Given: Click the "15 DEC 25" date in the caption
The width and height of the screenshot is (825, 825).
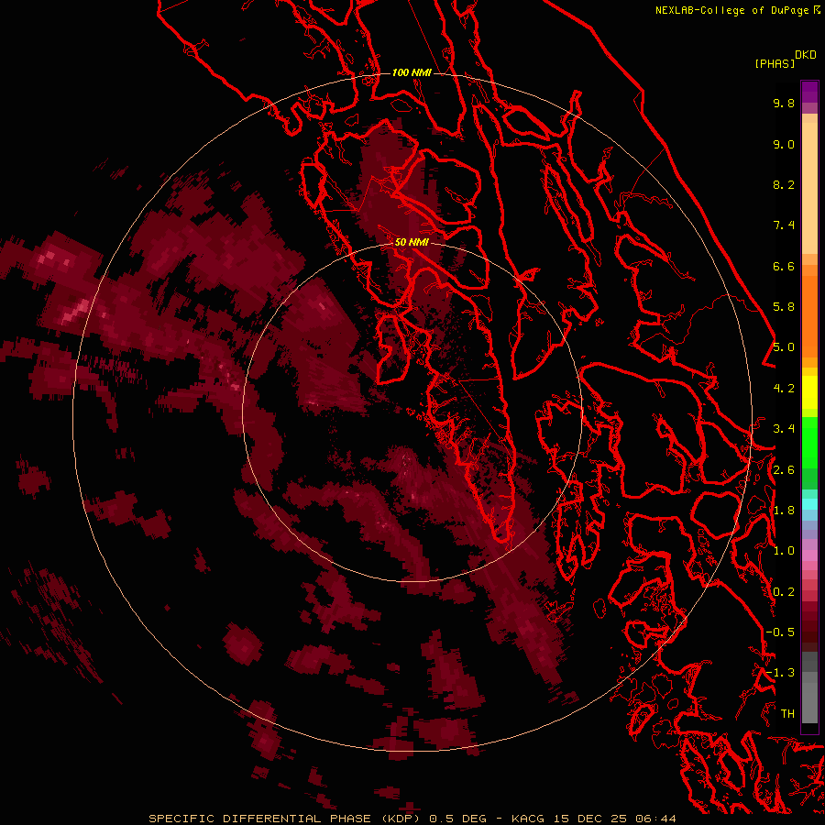Looking at the screenshot, I should 591,819.
